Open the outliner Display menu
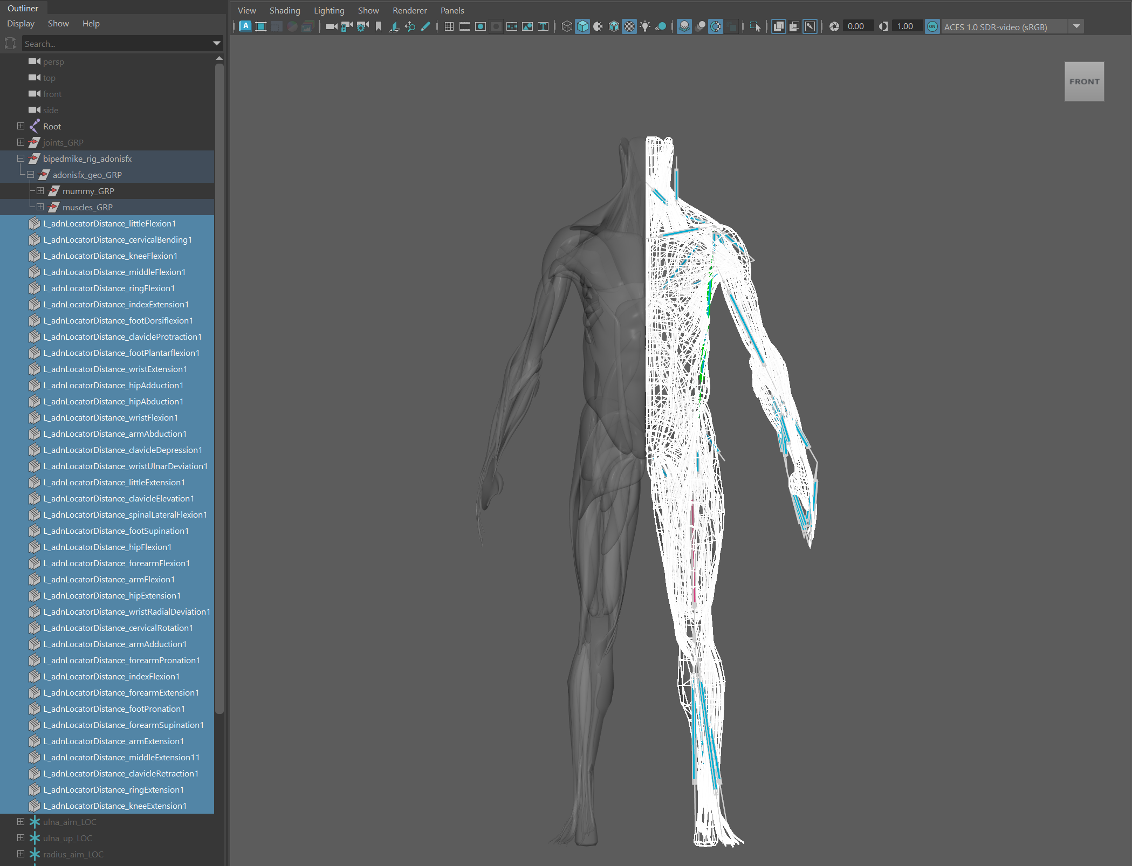The height and width of the screenshot is (866, 1132). pyautogui.click(x=20, y=24)
